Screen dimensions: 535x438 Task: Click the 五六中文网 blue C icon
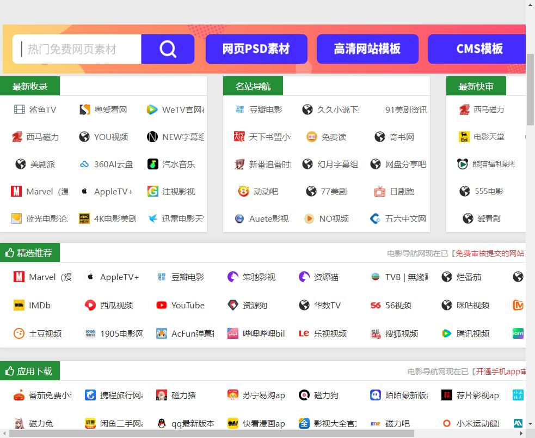(x=376, y=218)
